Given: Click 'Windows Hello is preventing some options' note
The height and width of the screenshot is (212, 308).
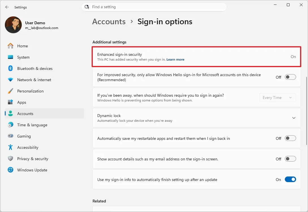Looking at the screenshot, I should tap(145, 100).
